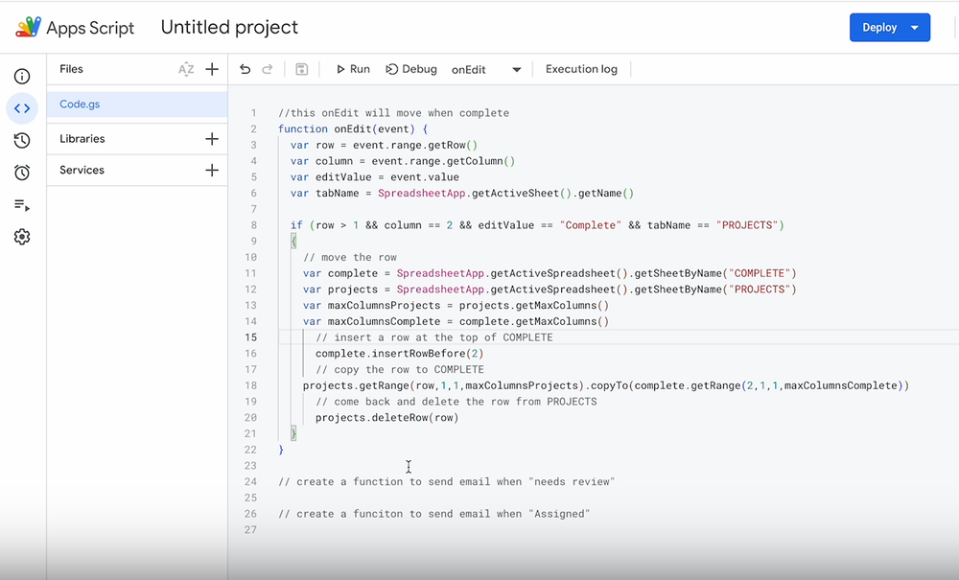
Task: Open the Executions panel
Action: pyautogui.click(x=21, y=204)
